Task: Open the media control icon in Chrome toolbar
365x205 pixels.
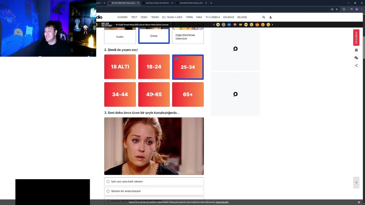Action: [x=352, y=9]
